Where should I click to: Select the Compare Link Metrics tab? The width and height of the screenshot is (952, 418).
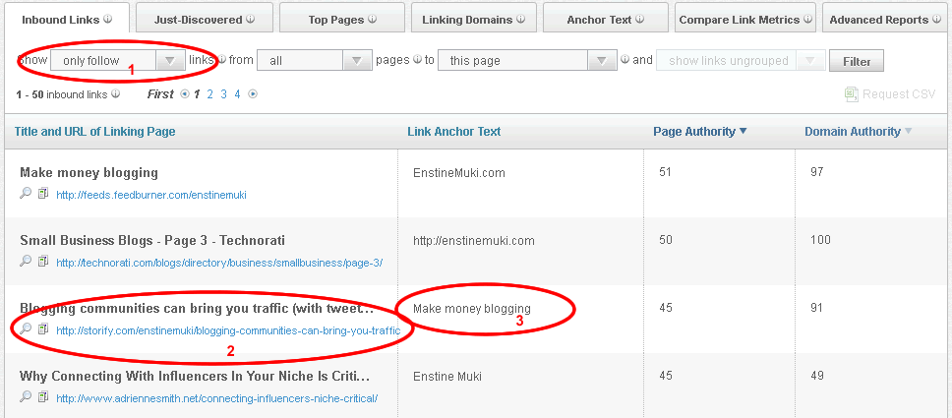745,19
